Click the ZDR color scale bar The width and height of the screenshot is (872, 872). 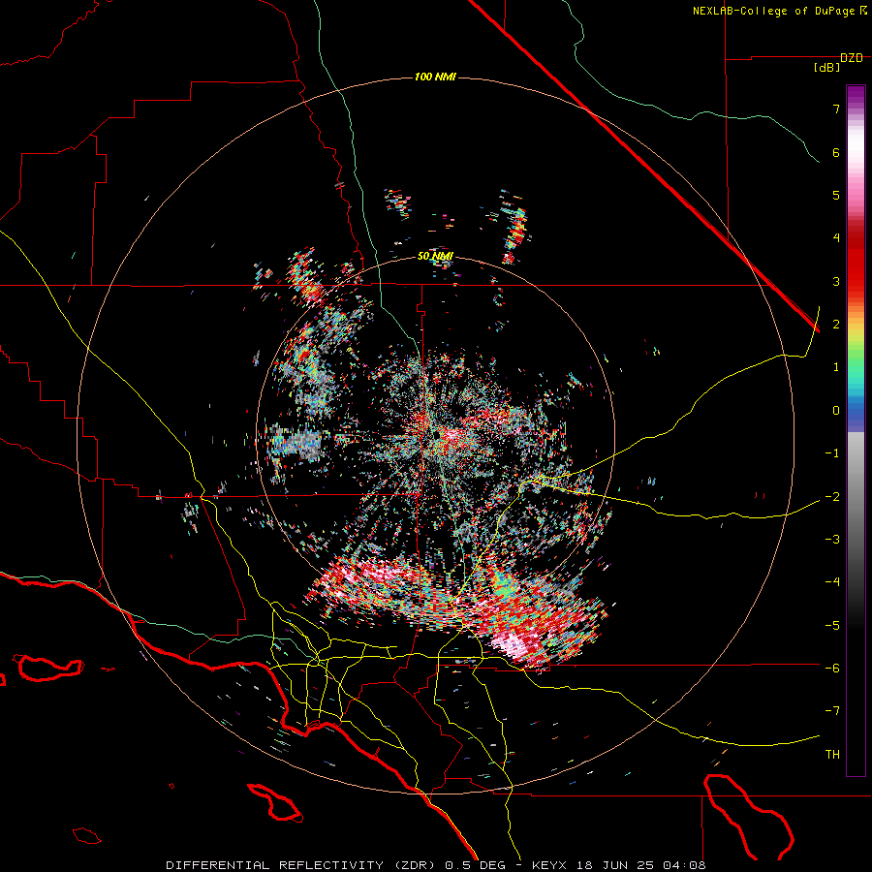(856, 431)
